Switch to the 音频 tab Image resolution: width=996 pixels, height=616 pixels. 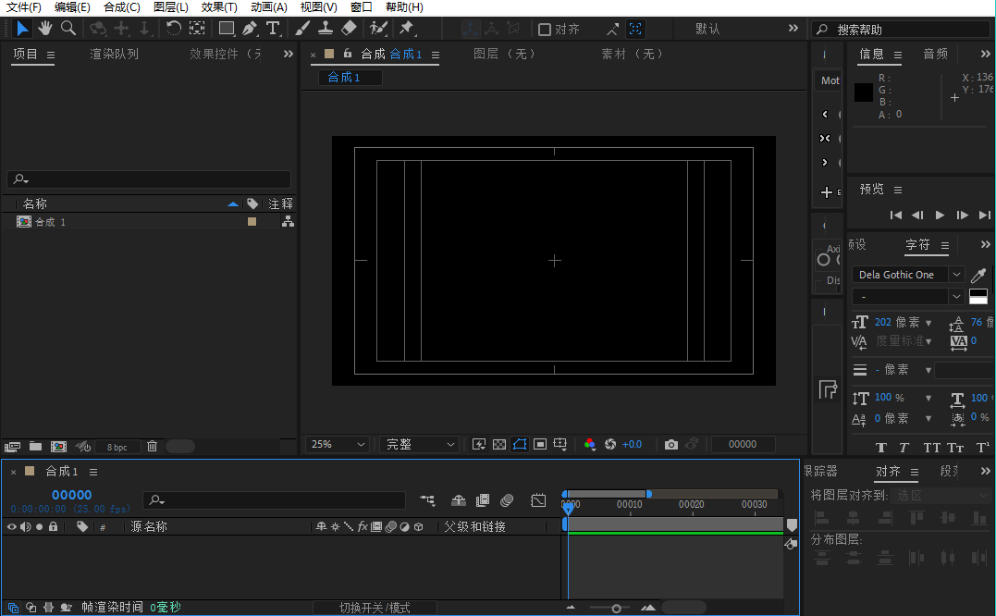pyautogui.click(x=936, y=54)
